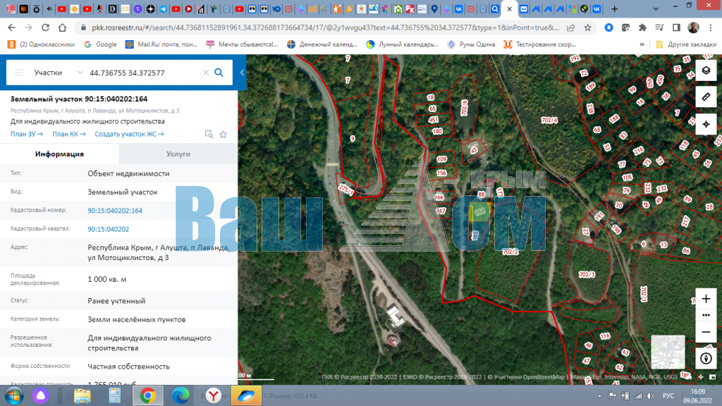This screenshot has width=722, height=406.
Task: Open Google bookmark
Action: coord(100,44)
